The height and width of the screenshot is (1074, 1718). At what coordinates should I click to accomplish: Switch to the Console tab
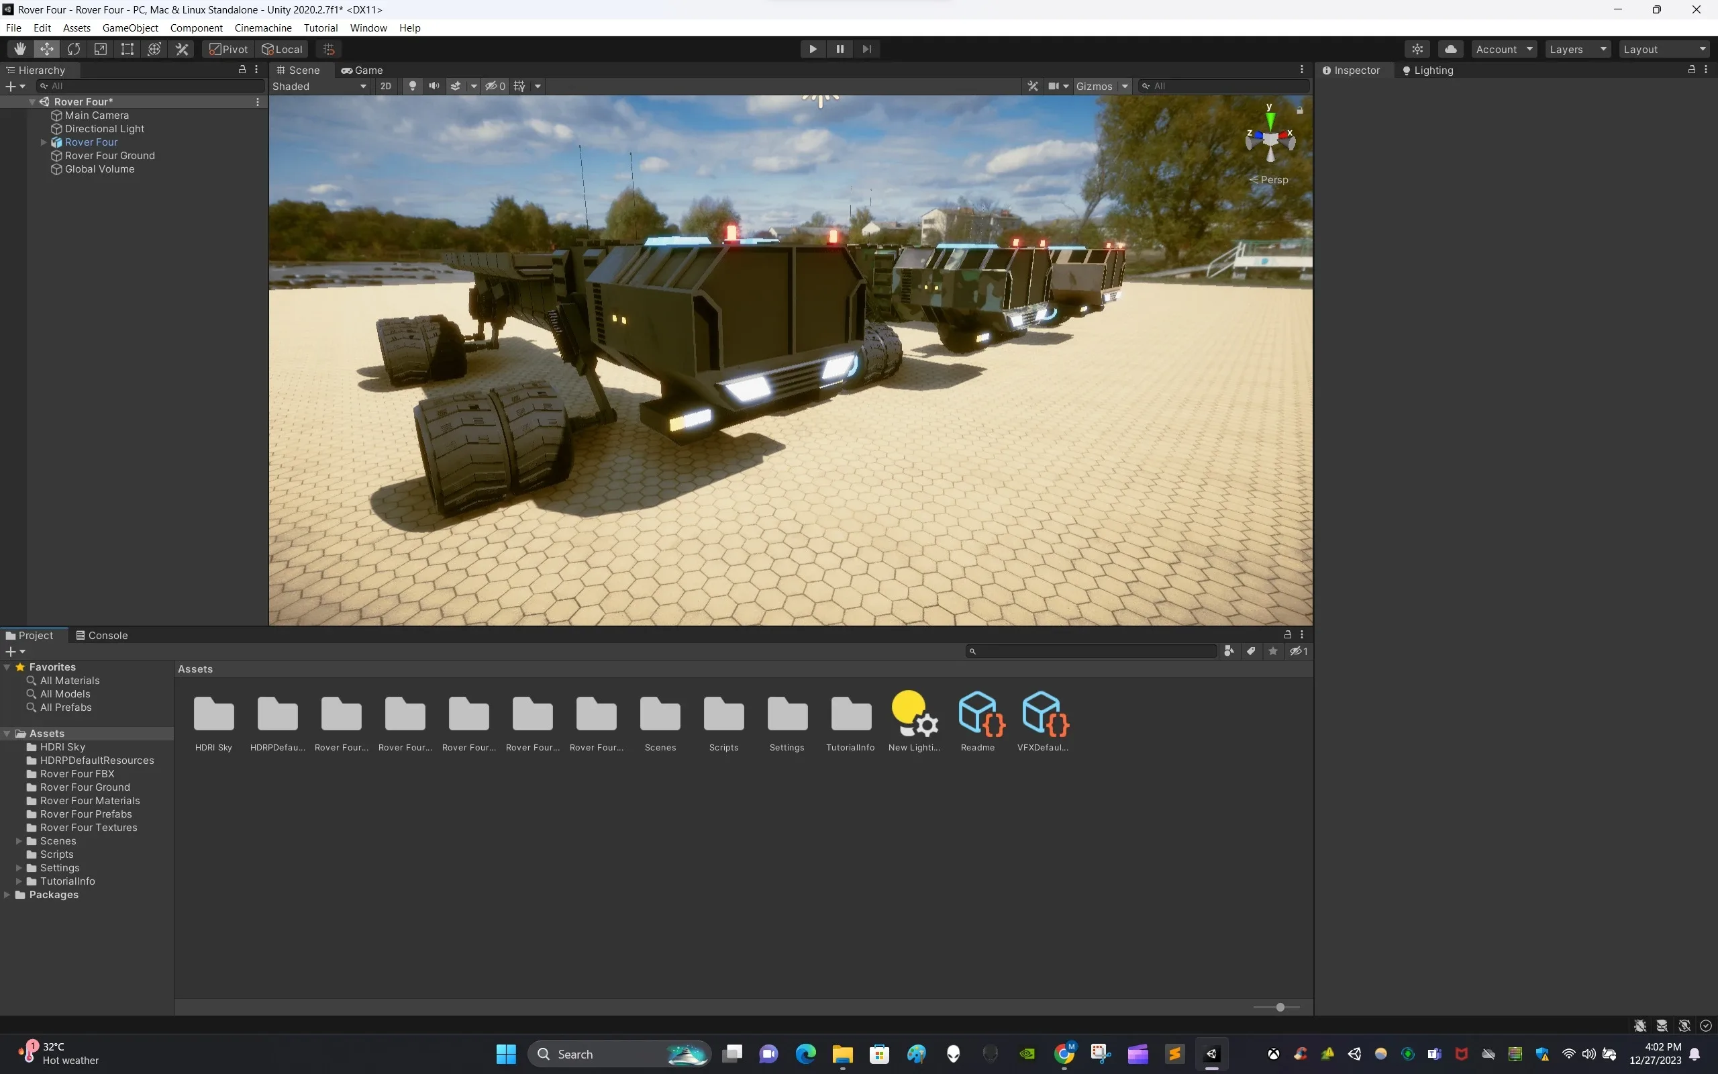102,635
